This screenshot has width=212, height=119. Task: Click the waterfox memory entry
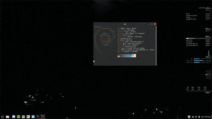[x=189, y=40]
